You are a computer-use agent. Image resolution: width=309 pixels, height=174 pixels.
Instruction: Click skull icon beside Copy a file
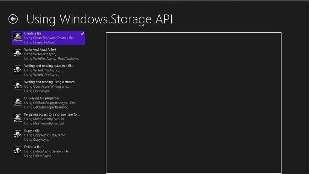coord(18,134)
